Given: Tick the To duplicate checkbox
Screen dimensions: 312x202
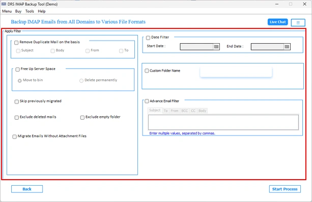Looking at the screenshot, I should tap(121, 51).
